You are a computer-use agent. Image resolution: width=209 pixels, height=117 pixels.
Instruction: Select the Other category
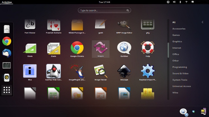pos(175,61)
